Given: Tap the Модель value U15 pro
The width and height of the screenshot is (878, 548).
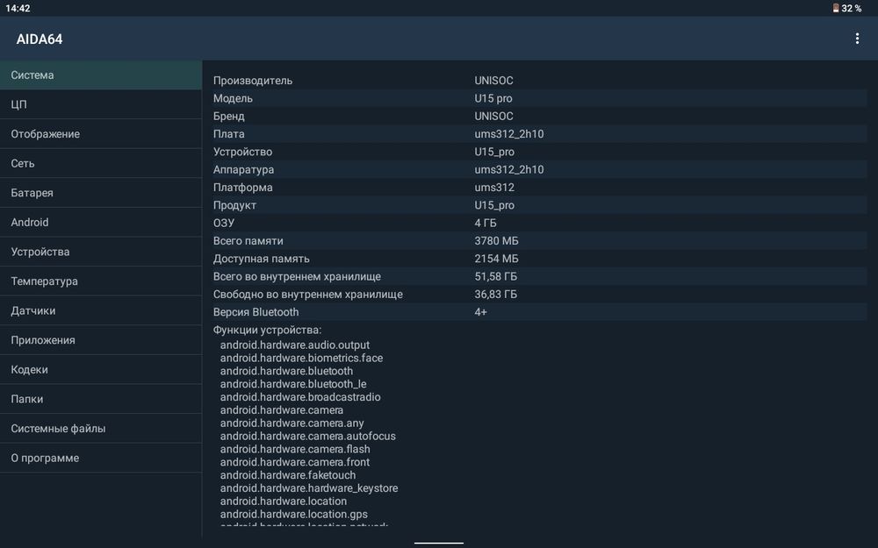Looking at the screenshot, I should click(x=493, y=98).
